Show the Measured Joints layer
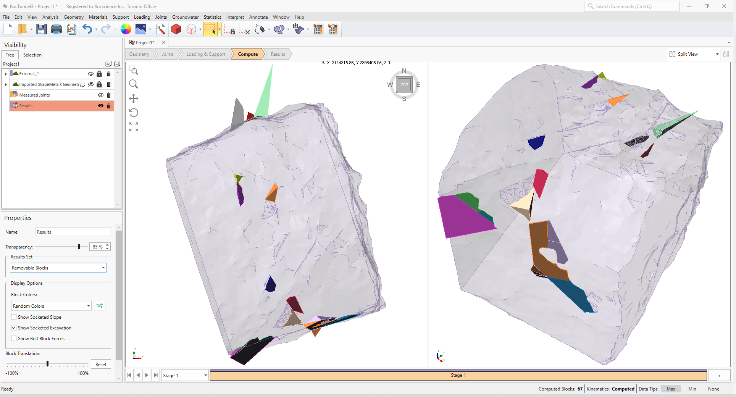 click(x=101, y=95)
